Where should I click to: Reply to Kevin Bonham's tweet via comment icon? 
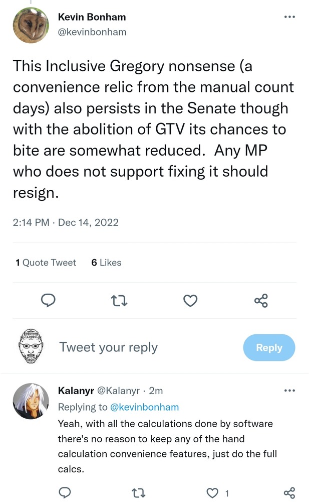click(48, 300)
